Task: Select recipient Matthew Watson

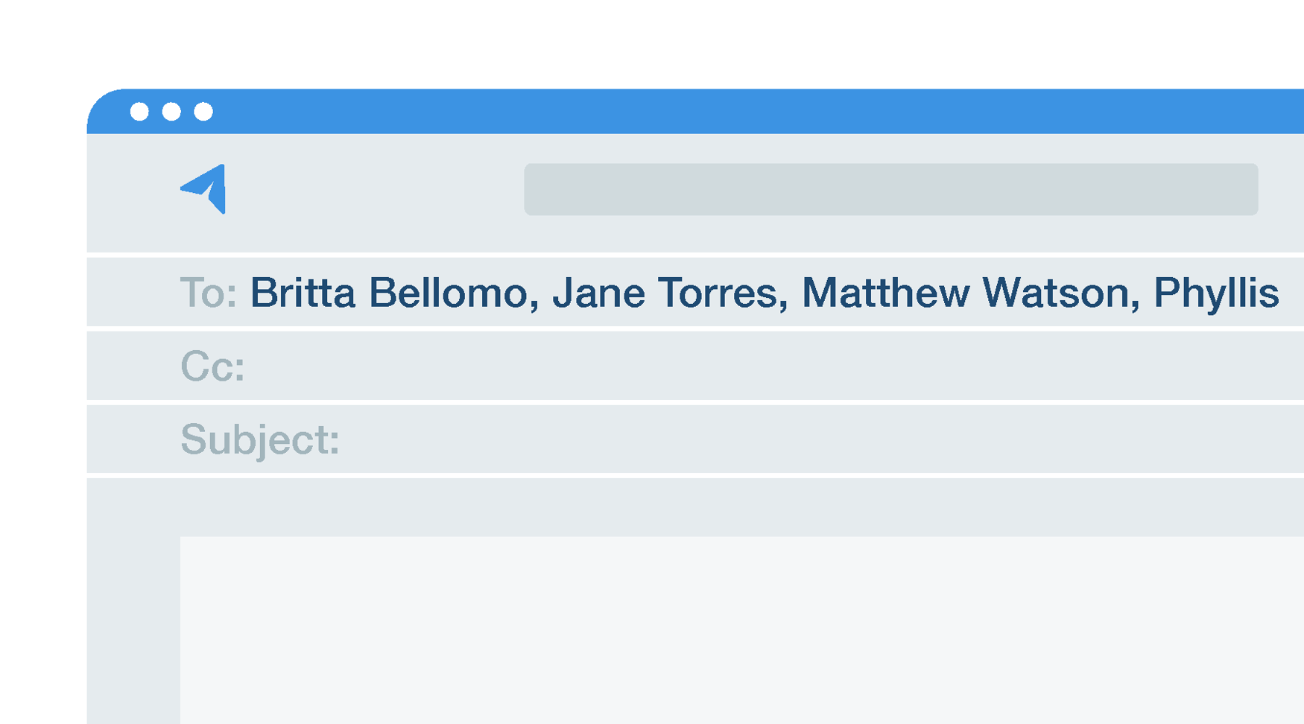Action: click(965, 293)
